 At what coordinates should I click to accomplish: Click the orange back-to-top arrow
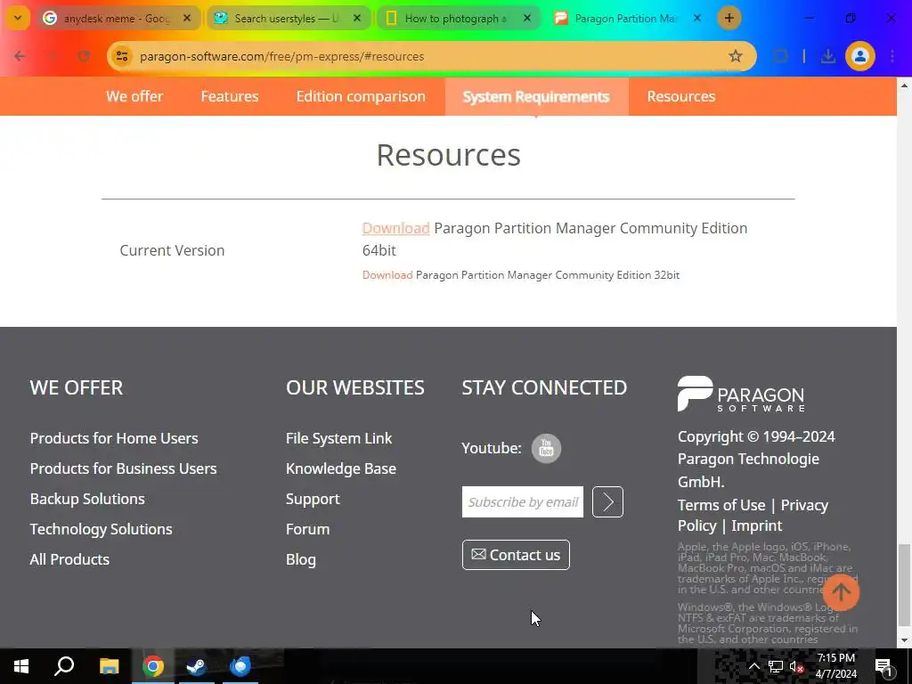pyautogui.click(x=841, y=592)
